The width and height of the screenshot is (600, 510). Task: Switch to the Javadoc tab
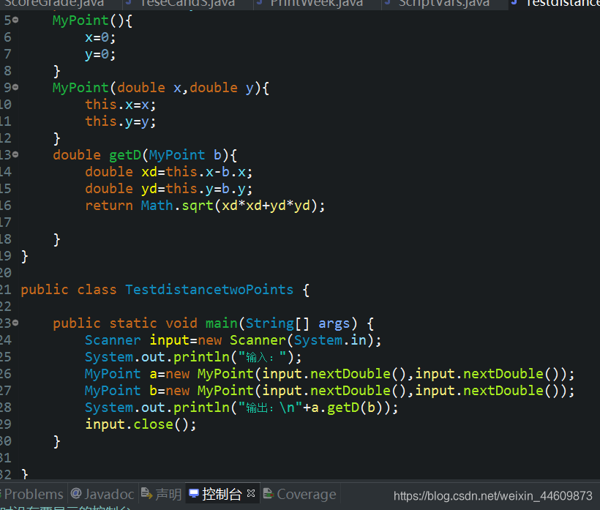click(x=102, y=494)
